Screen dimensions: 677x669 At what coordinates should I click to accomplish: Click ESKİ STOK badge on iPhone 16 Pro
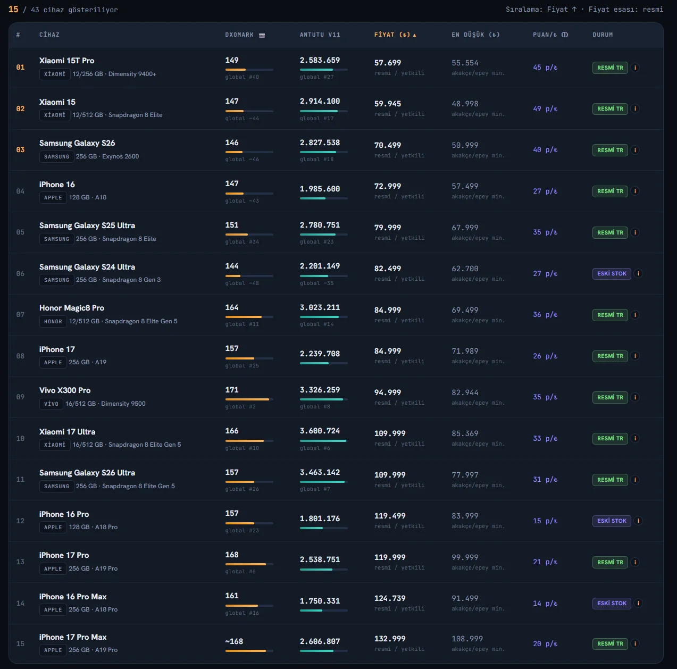[612, 521]
